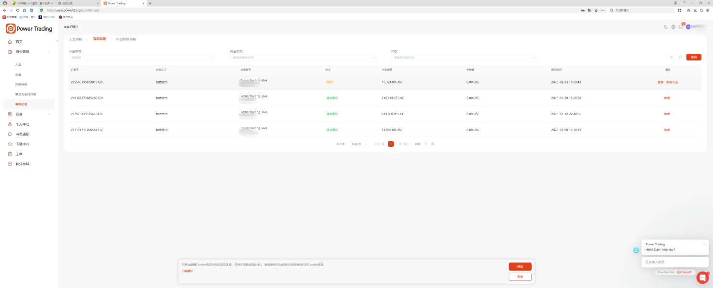Open the 状态 filter dropdown
This screenshot has width=713, height=288.
coord(464,58)
